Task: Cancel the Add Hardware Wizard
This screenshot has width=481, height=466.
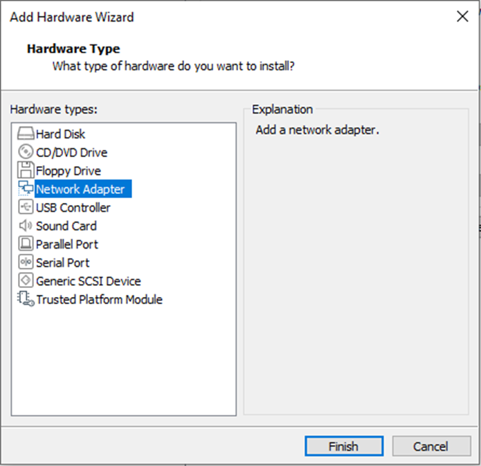Action: pyautogui.click(x=431, y=447)
